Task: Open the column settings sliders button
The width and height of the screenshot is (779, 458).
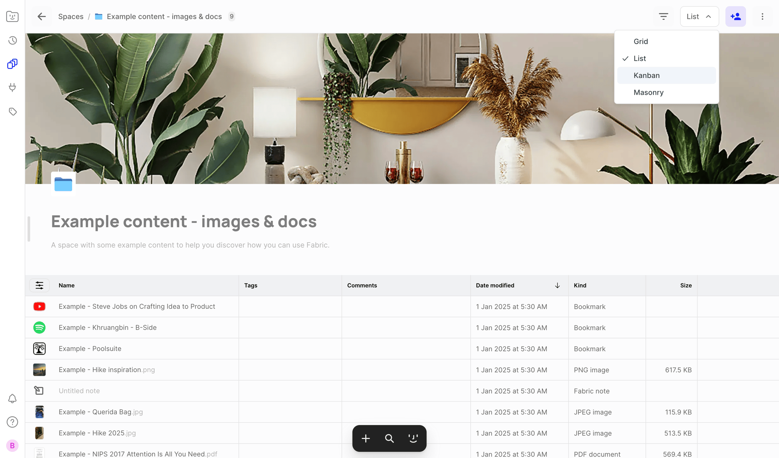Action: pos(39,285)
